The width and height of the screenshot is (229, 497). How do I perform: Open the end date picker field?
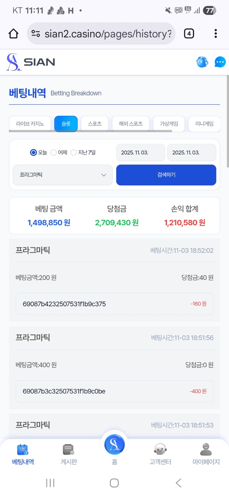pos(192,152)
